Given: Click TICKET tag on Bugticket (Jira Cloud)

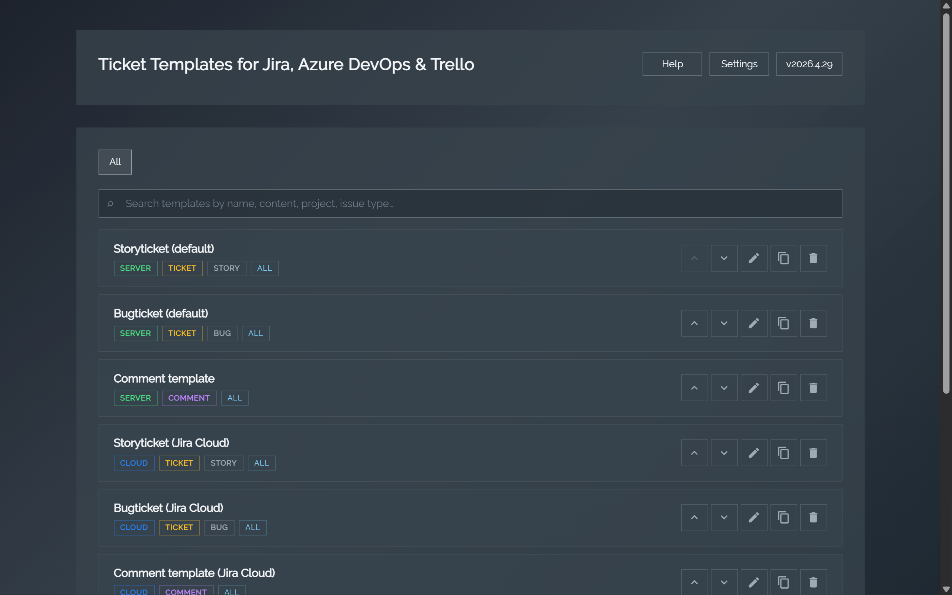Looking at the screenshot, I should coord(179,528).
